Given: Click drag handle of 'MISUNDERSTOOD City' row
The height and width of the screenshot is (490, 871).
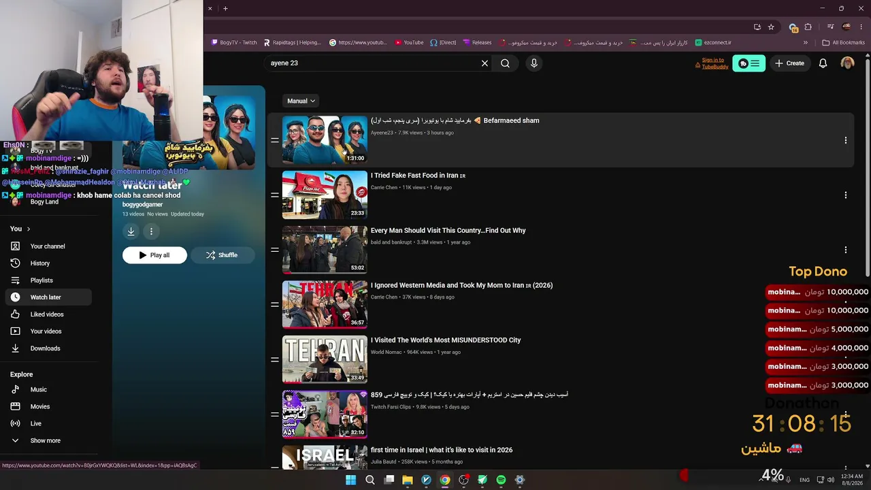Looking at the screenshot, I should [x=274, y=359].
